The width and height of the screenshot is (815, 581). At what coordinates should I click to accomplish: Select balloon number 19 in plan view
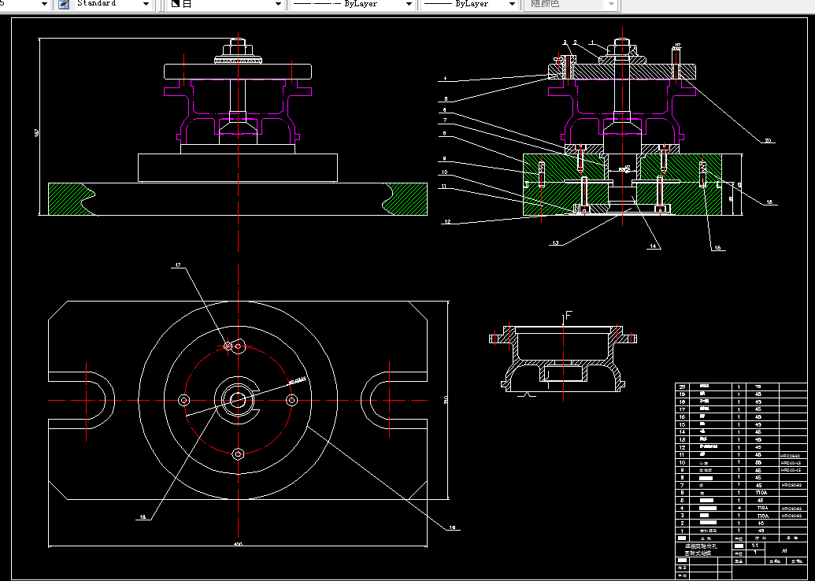click(x=452, y=527)
